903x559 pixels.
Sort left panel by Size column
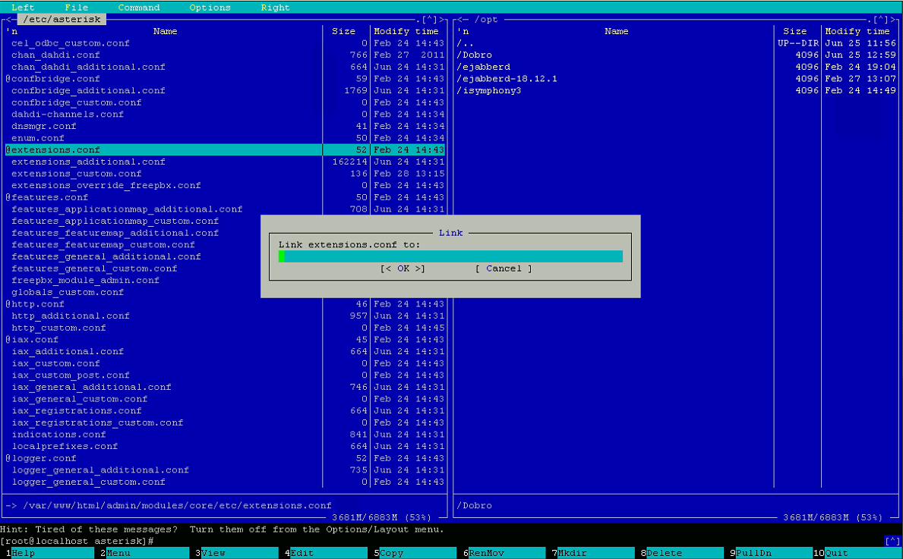pyautogui.click(x=343, y=31)
